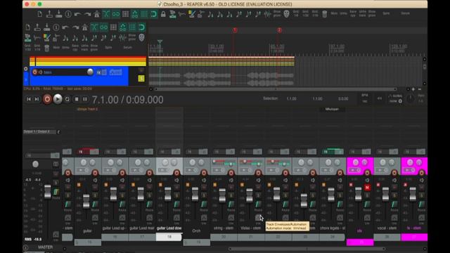The width and height of the screenshot is (450, 253).
Task: Select the vocal - stem mixer strip name
Action: (387, 228)
